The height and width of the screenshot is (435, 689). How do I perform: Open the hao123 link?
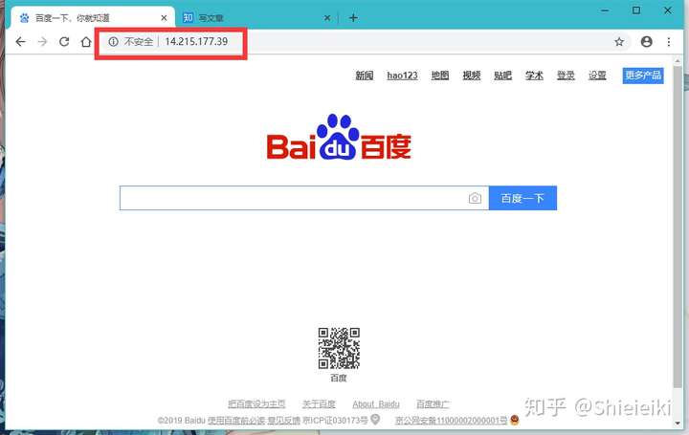[x=402, y=76]
